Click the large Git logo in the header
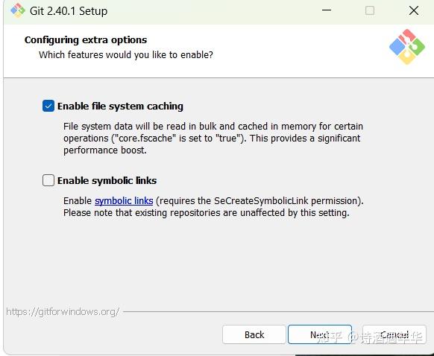434x356 pixels. click(407, 47)
